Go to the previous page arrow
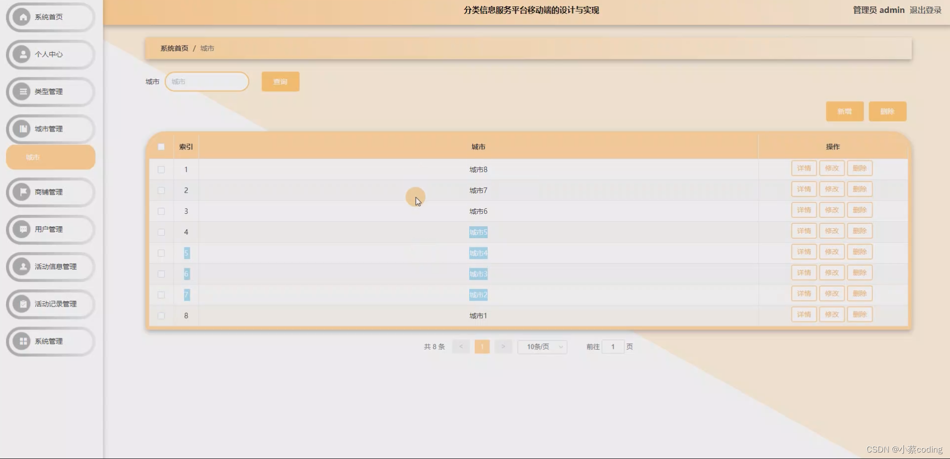 [x=461, y=346]
